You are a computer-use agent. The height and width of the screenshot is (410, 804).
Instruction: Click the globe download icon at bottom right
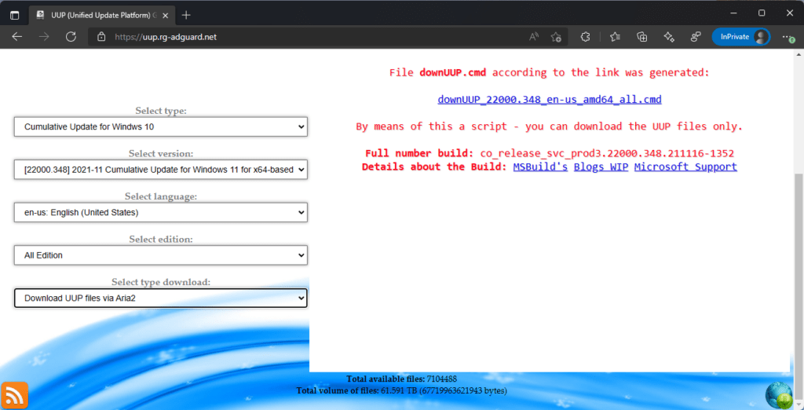tap(778, 396)
